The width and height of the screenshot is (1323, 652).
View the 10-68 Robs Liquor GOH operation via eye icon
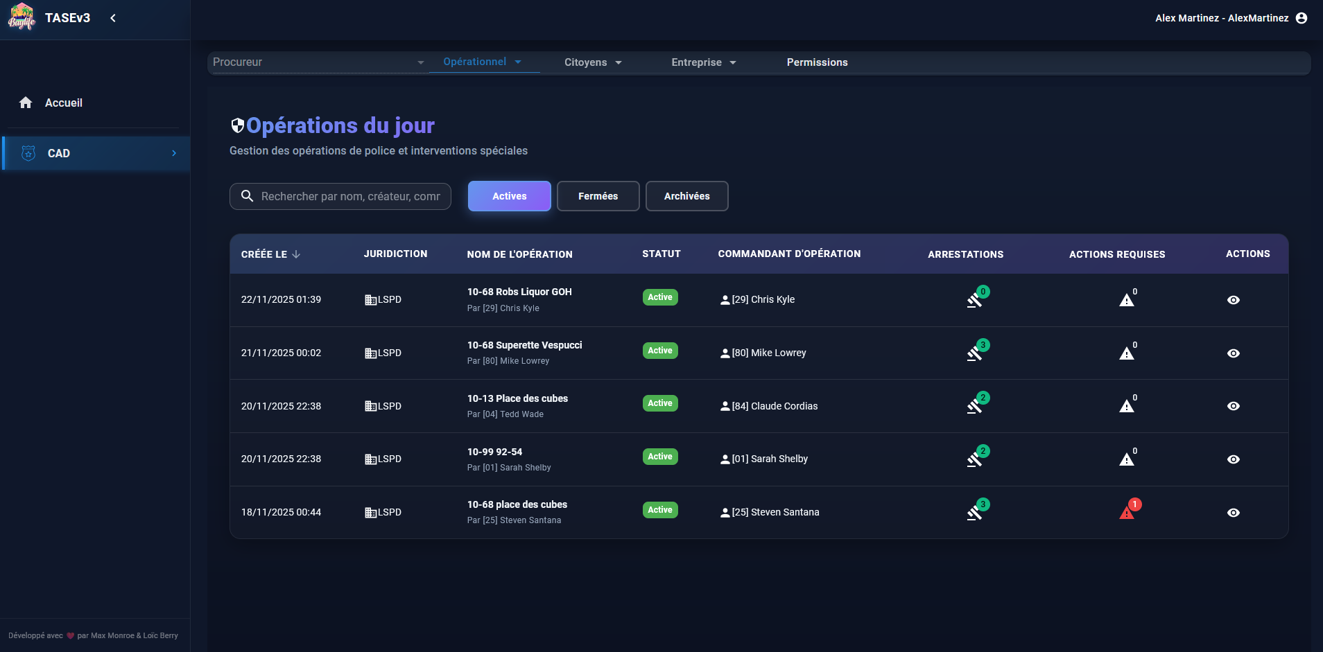(1233, 300)
